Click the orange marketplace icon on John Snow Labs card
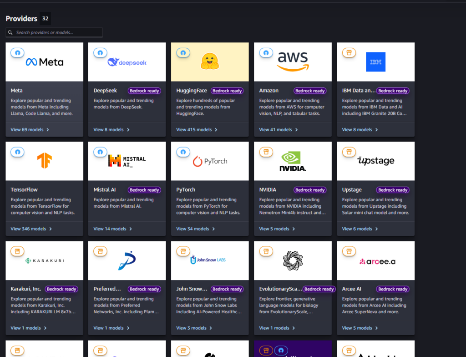Viewport: 466px width, 357px height. pyautogui.click(x=183, y=251)
